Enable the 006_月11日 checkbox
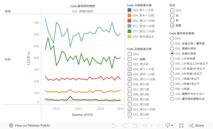 pyautogui.click(x=130, y=84)
